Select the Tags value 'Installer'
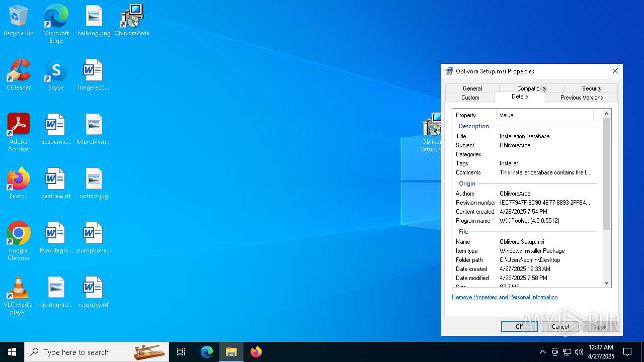 [x=509, y=163]
